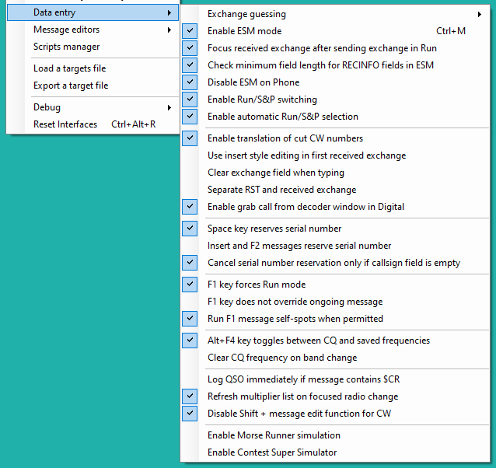Image resolution: width=496 pixels, height=468 pixels.
Task: Toggle Refresh multiplier list on focused radio
Action: click(335, 396)
